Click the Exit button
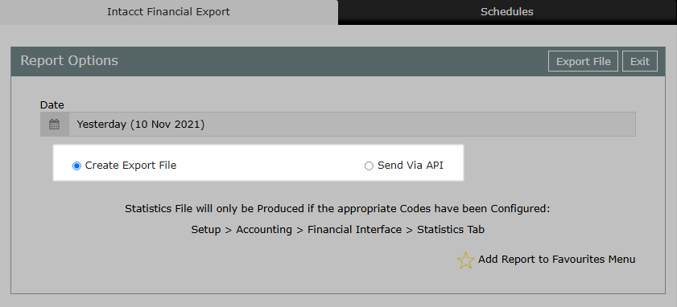677x307 pixels. [640, 61]
